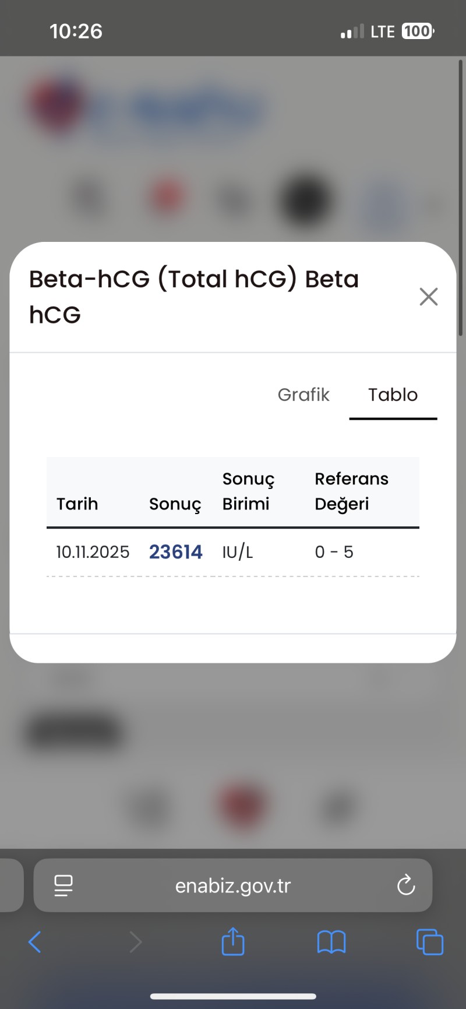Viewport: 466px width, 1009px height.
Task: Tap the forward navigation arrow
Action: coord(135,942)
